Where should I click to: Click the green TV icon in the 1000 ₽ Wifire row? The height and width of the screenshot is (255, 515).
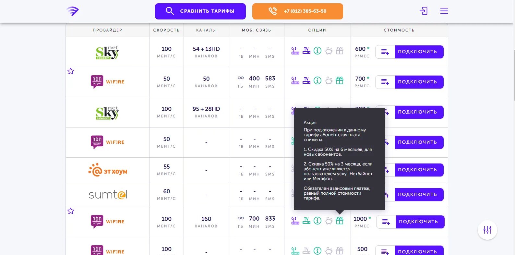[306, 221]
